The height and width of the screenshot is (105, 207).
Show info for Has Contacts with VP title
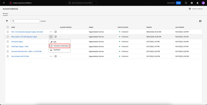coord(55,56)
